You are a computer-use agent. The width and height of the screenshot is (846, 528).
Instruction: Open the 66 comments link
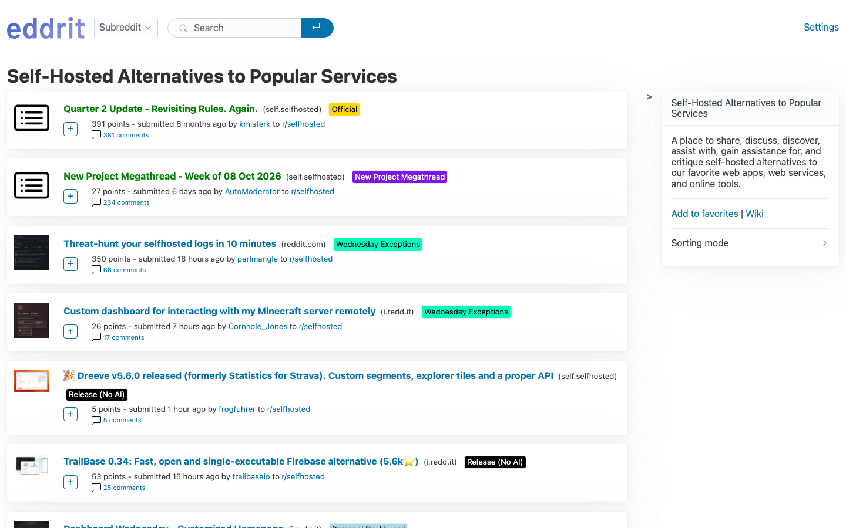[x=125, y=270]
